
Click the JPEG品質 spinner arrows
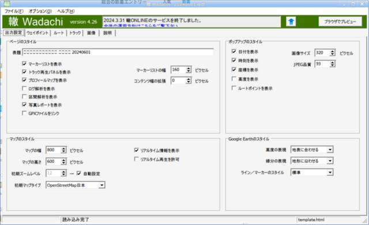click(x=332, y=64)
